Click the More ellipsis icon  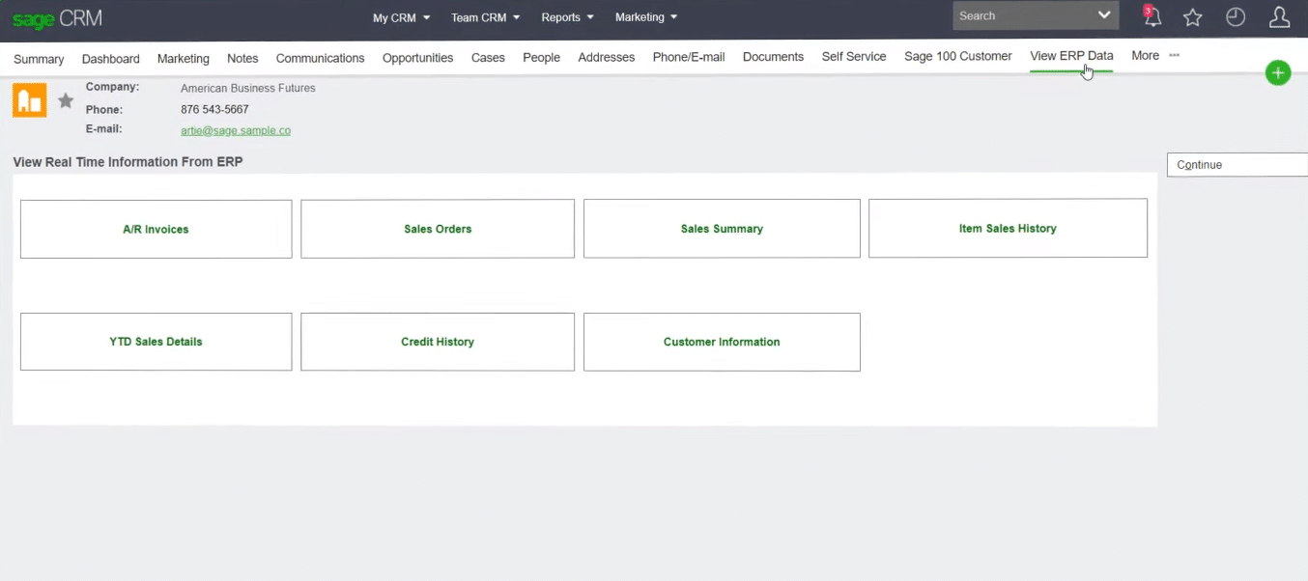(x=1175, y=55)
